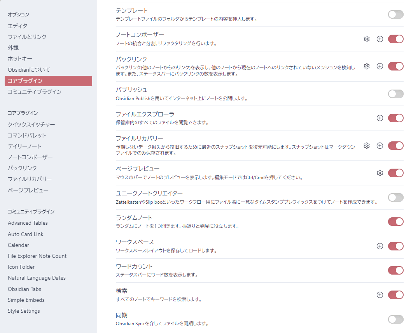The height and width of the screenshot is (333, 411).
Task: Open the ノートコンポーザー settings gear
Action: coord(366,39)
